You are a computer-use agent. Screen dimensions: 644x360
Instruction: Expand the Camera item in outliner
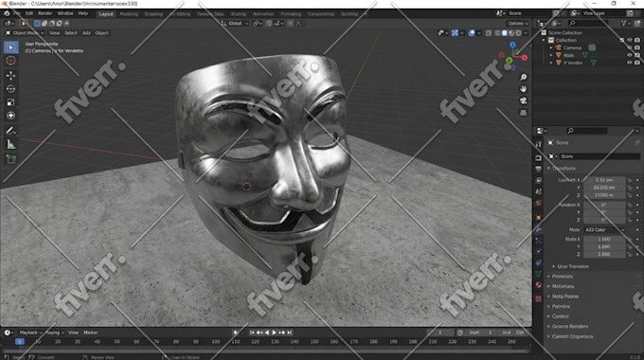551,47
